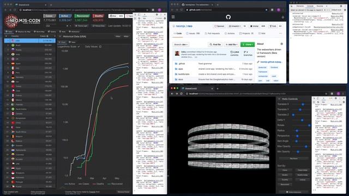
Task: Click the About settings gear on GitHub
Action: pos(282,44)
